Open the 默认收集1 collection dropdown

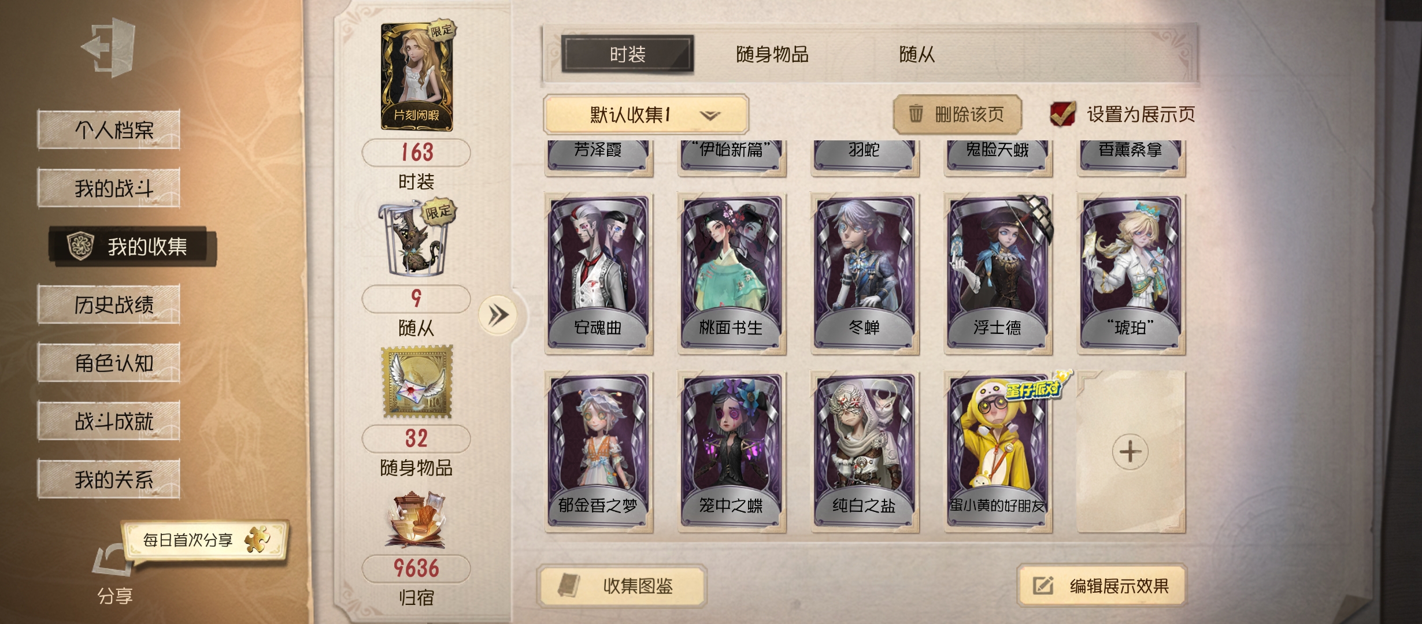click(x=646, y=114)
